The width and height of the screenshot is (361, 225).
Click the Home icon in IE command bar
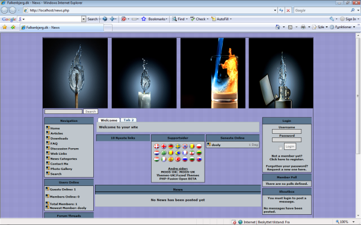tap(277, 27)
